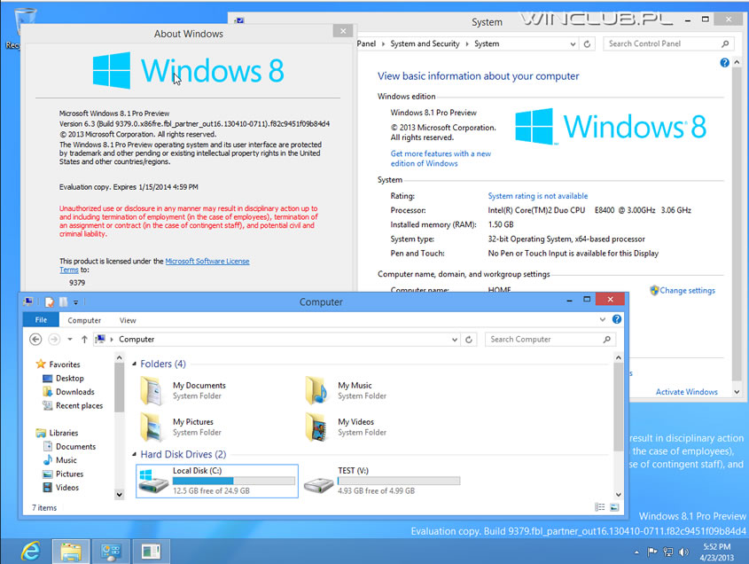749x564 pixels.
Task: Select Pictures library in navigation pane
Action: [63, 474]
